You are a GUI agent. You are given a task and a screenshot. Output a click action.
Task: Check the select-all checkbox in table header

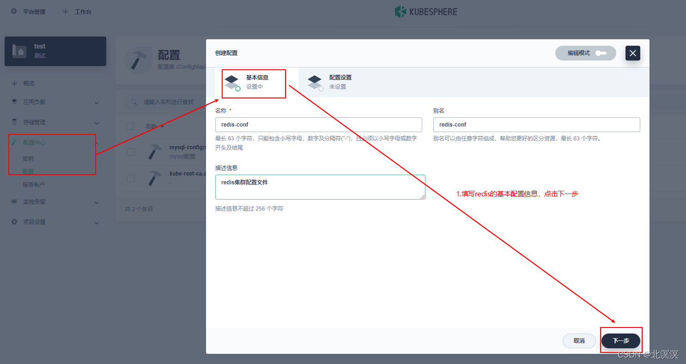(x=130, y=126)
